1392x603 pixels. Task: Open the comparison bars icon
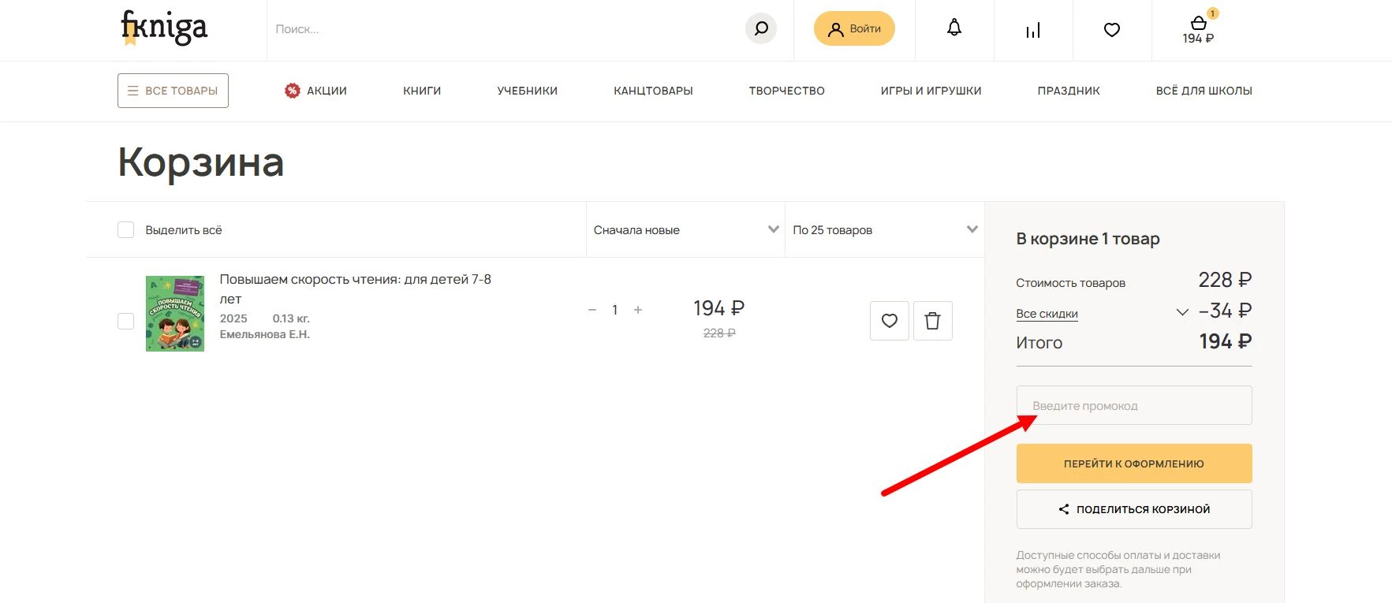1033,30
